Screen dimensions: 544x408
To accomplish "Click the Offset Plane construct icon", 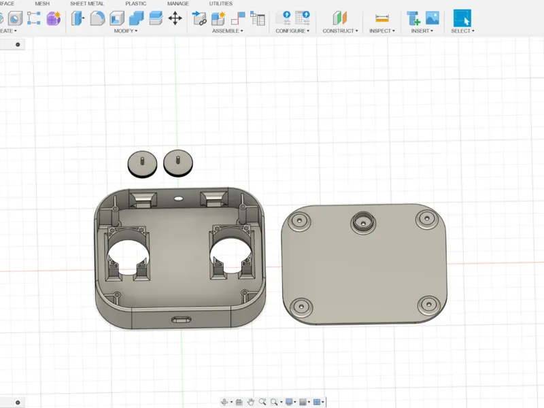I will point(339,18).
